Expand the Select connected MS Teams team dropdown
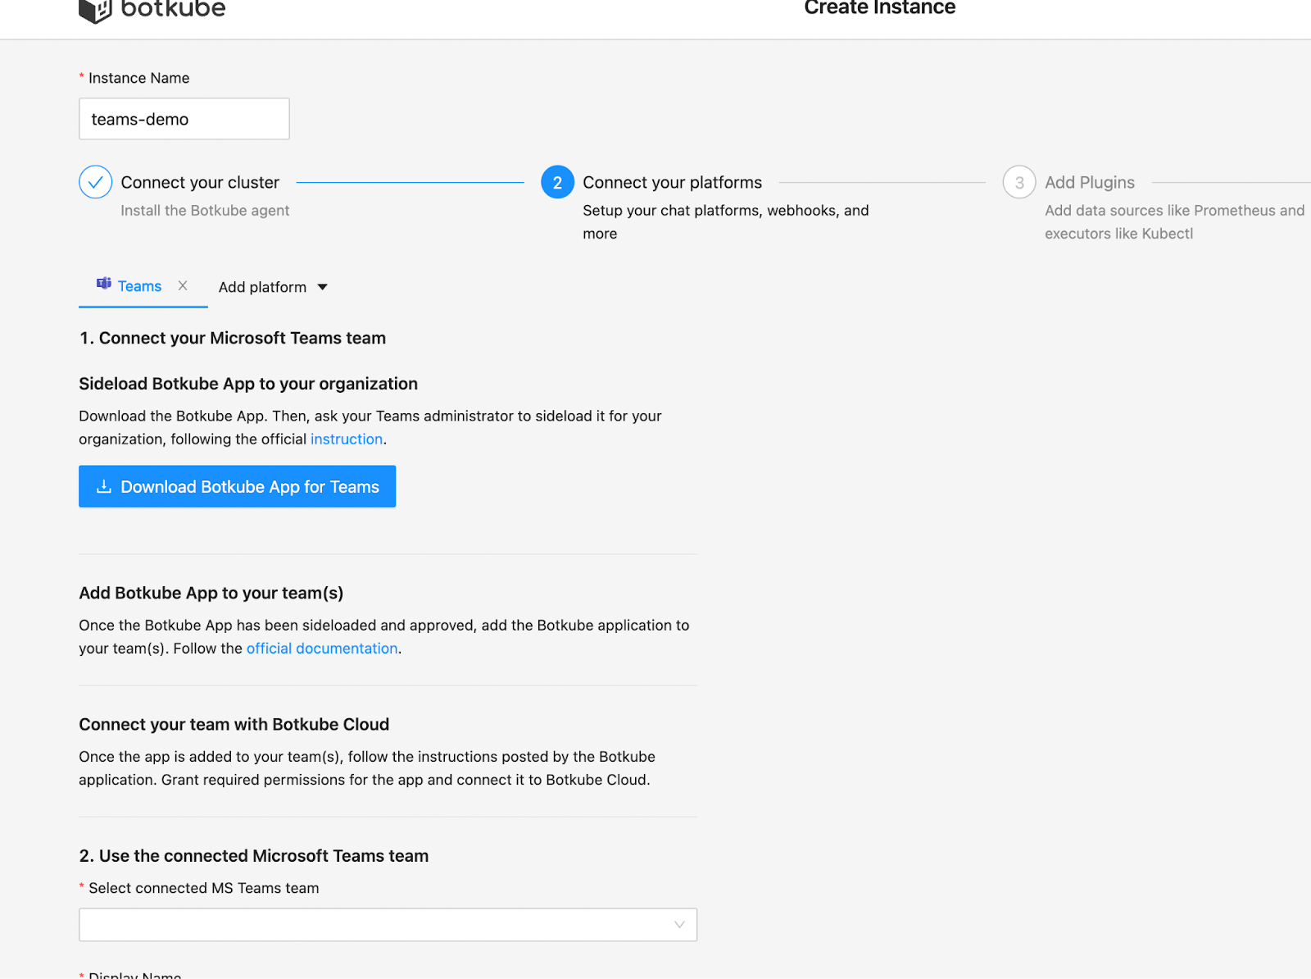The image size is (1311, 979). pyautogui.click(x=388, y=924)
